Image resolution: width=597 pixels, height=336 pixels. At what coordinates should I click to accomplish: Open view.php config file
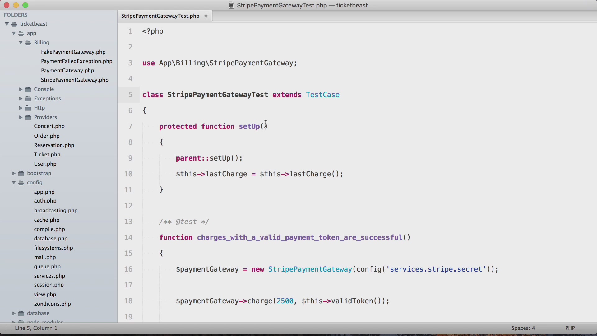pos(45,295)
